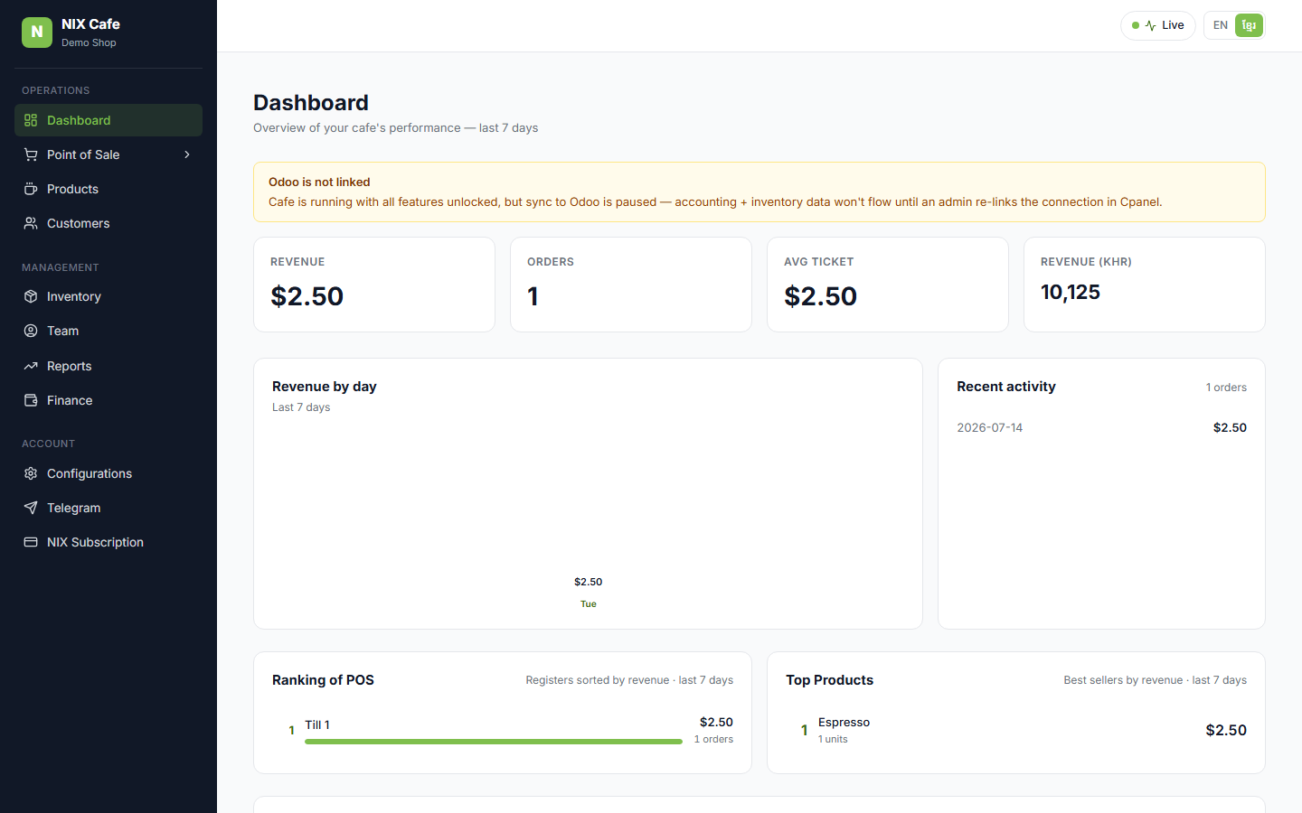The height and width of the screenshot is (813, 1302).
Task: Click the Telegram paper plane icon
Action: point(31,508)
